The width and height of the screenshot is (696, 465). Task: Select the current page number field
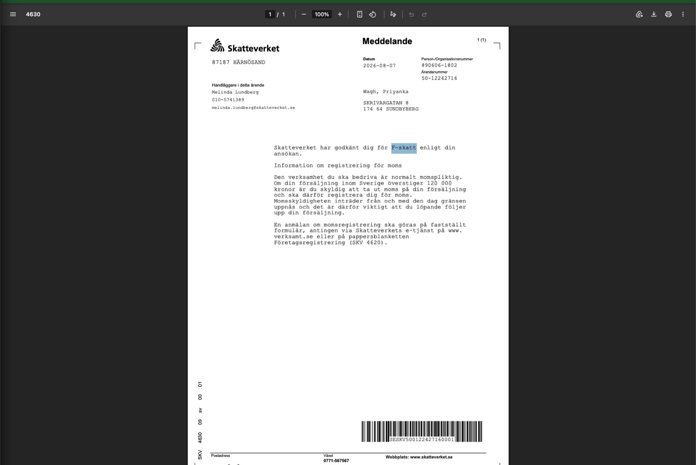(270, 14)
